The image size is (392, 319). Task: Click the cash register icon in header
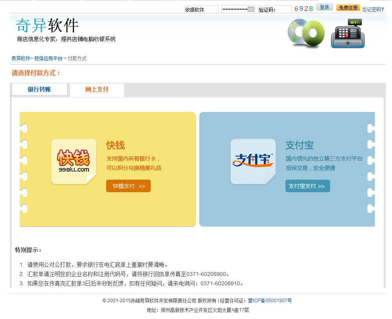(348, 33)
